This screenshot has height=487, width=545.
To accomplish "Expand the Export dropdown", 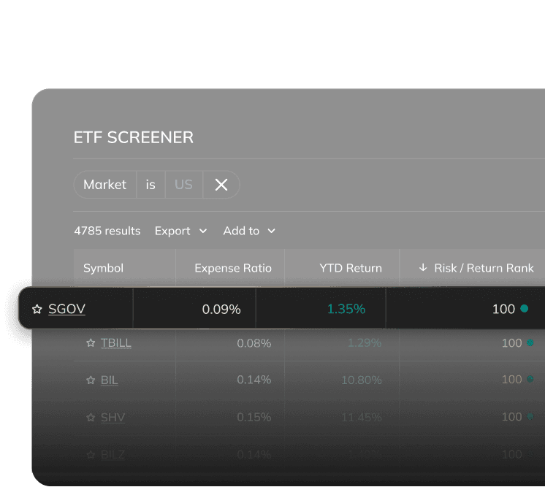I will (x=181, y=231).
